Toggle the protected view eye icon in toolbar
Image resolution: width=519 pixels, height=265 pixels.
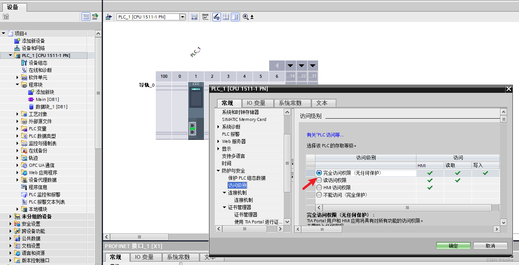click(217, 17)
